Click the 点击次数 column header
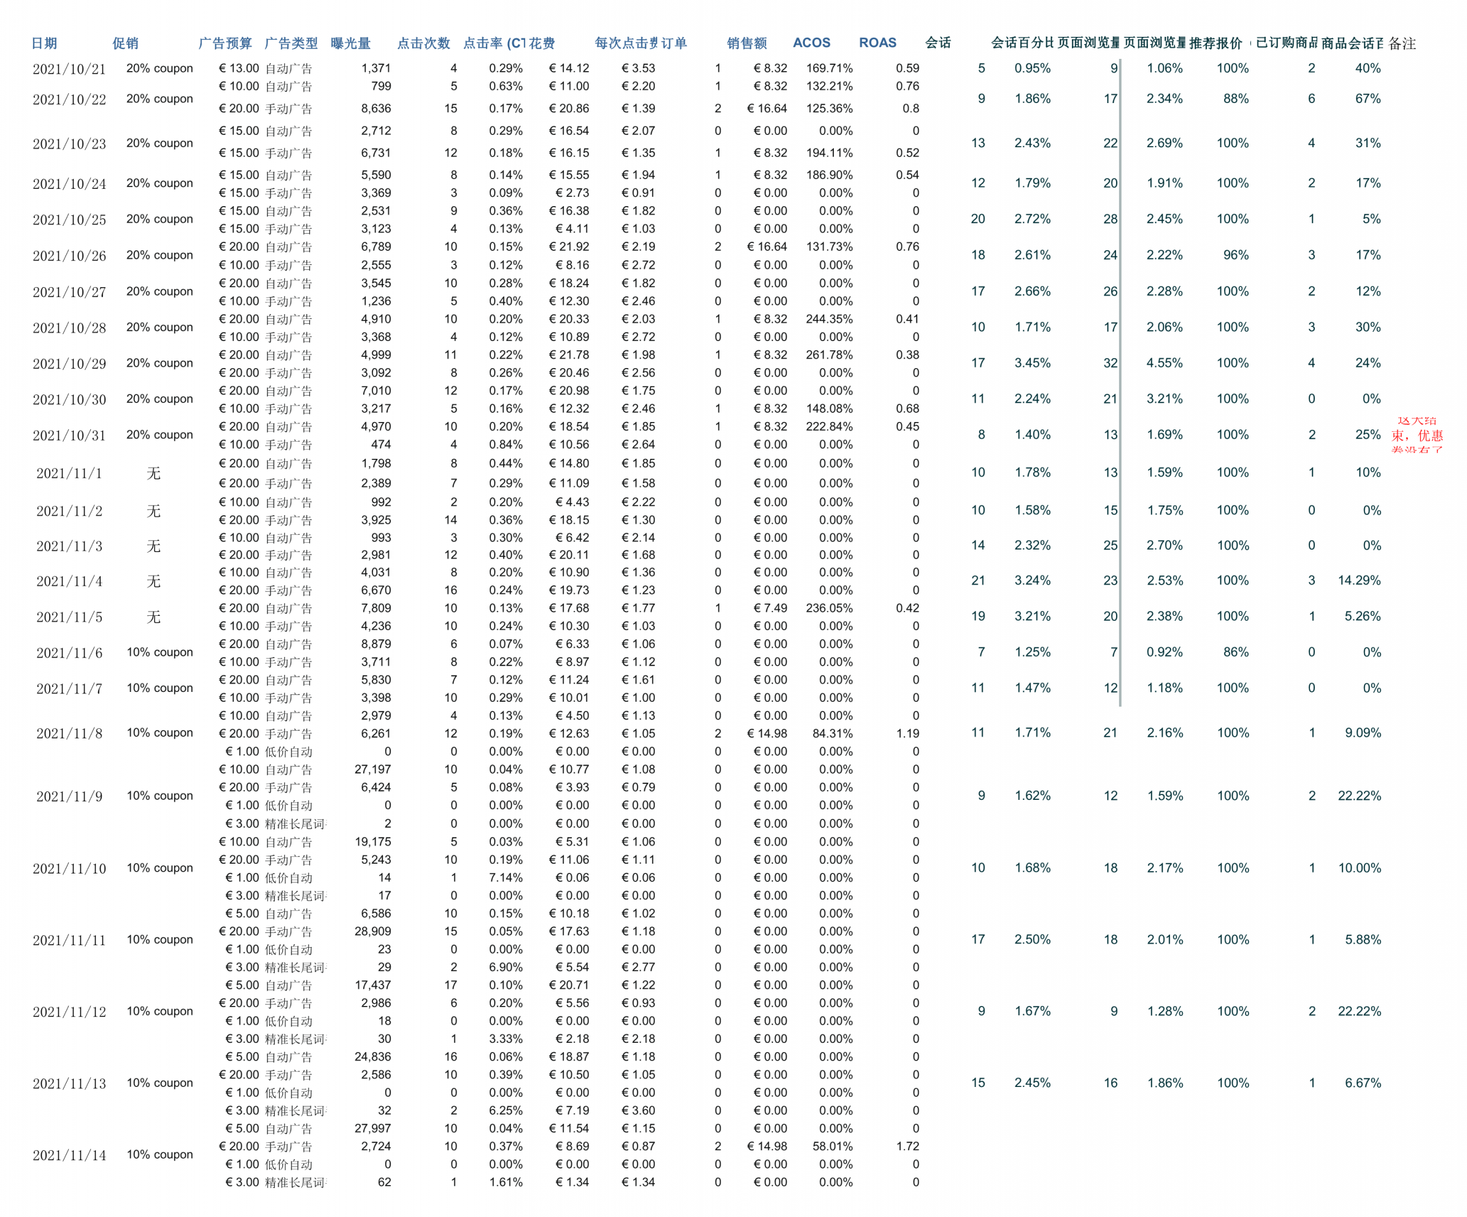Screen dimensions: 1467x1217 pyautogui.click(x=423, y=44)
